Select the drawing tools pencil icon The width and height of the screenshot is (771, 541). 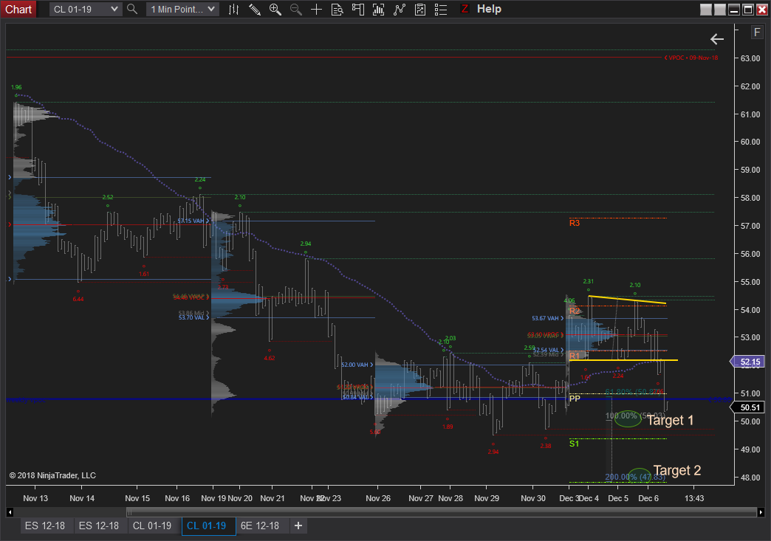(255, 10)
